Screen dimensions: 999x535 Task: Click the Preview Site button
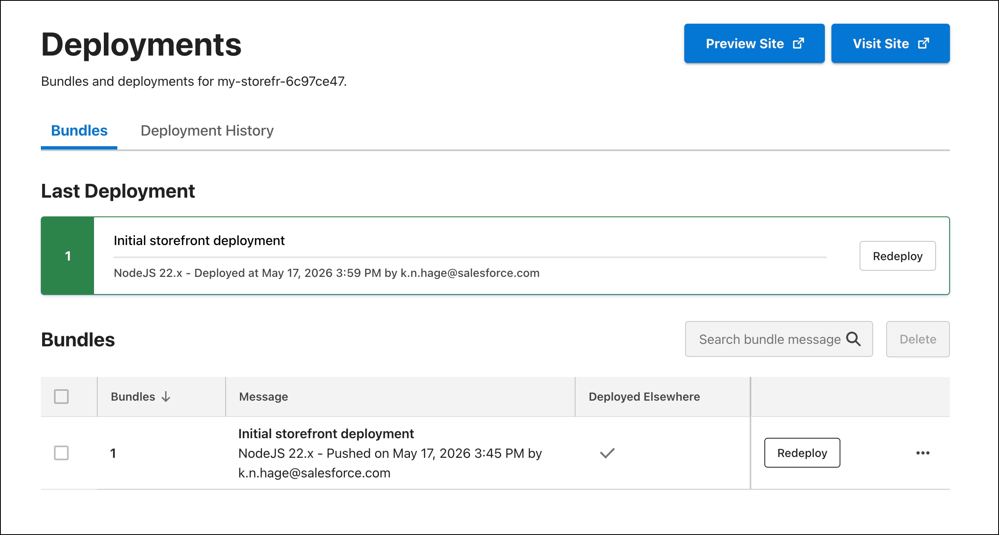tap(754, 43)
